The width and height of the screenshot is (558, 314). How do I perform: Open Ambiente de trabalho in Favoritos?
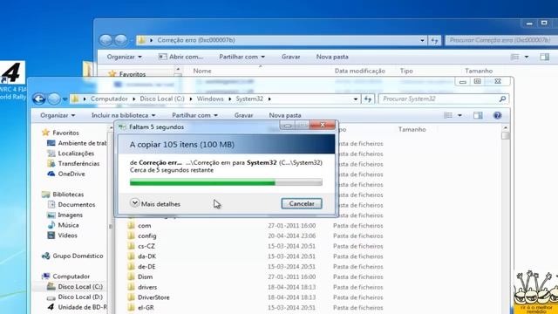click(77, 143)
